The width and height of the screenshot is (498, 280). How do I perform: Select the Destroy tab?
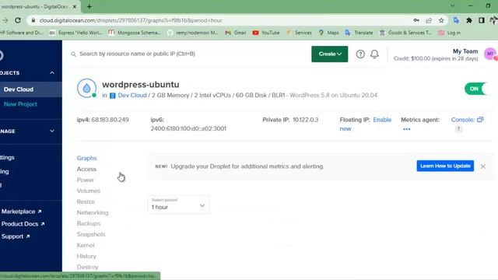[x=87, y=267]
